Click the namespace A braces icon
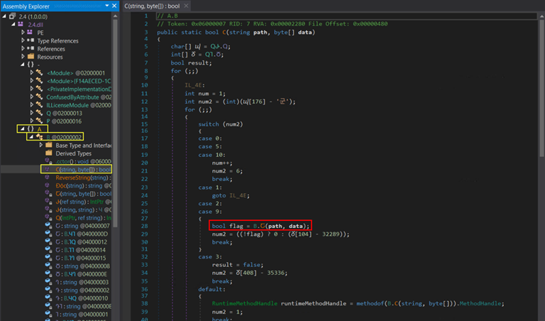 click(31, 129)
